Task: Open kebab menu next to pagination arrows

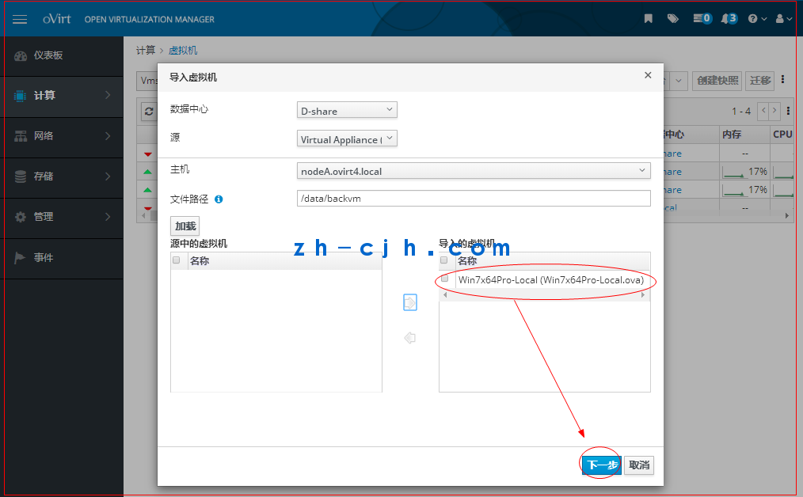Action: [788, 111]
